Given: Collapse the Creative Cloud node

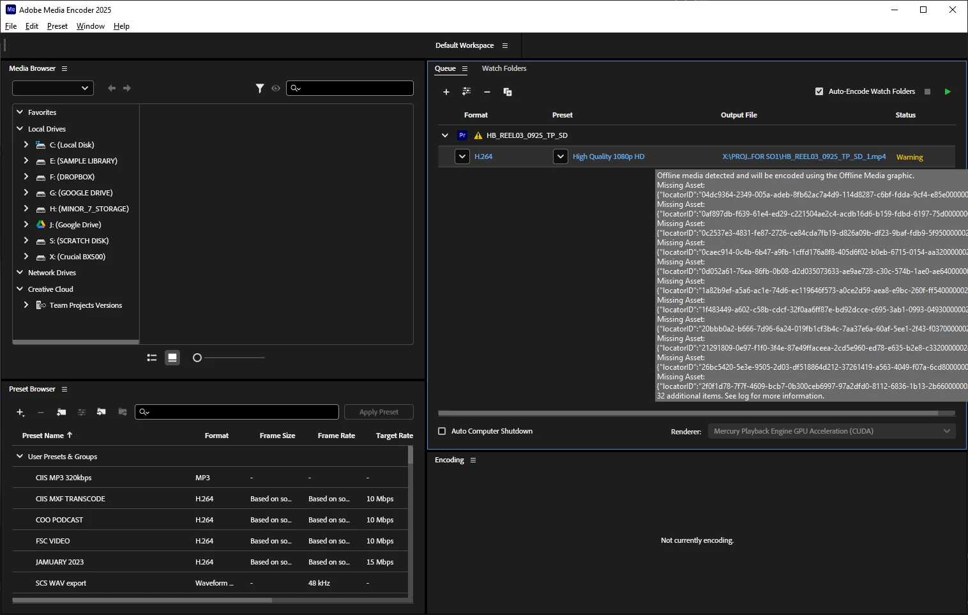Looking at the screenshot, I should [20, 289].
